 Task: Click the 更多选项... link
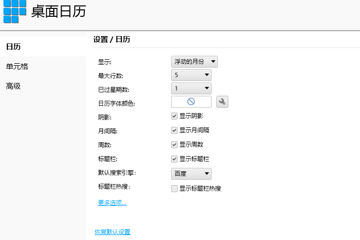[112, 203]
